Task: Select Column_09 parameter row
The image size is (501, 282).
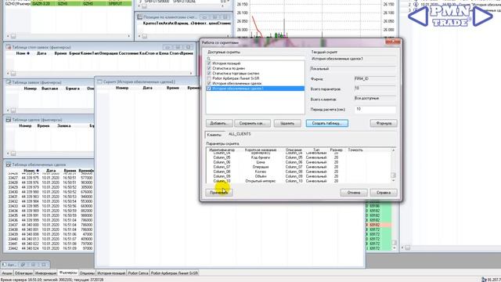Action: point(299,176)
